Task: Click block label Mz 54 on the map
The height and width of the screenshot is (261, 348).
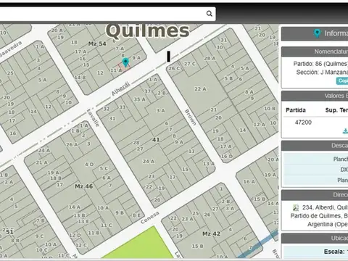Action: coord(97,43)
